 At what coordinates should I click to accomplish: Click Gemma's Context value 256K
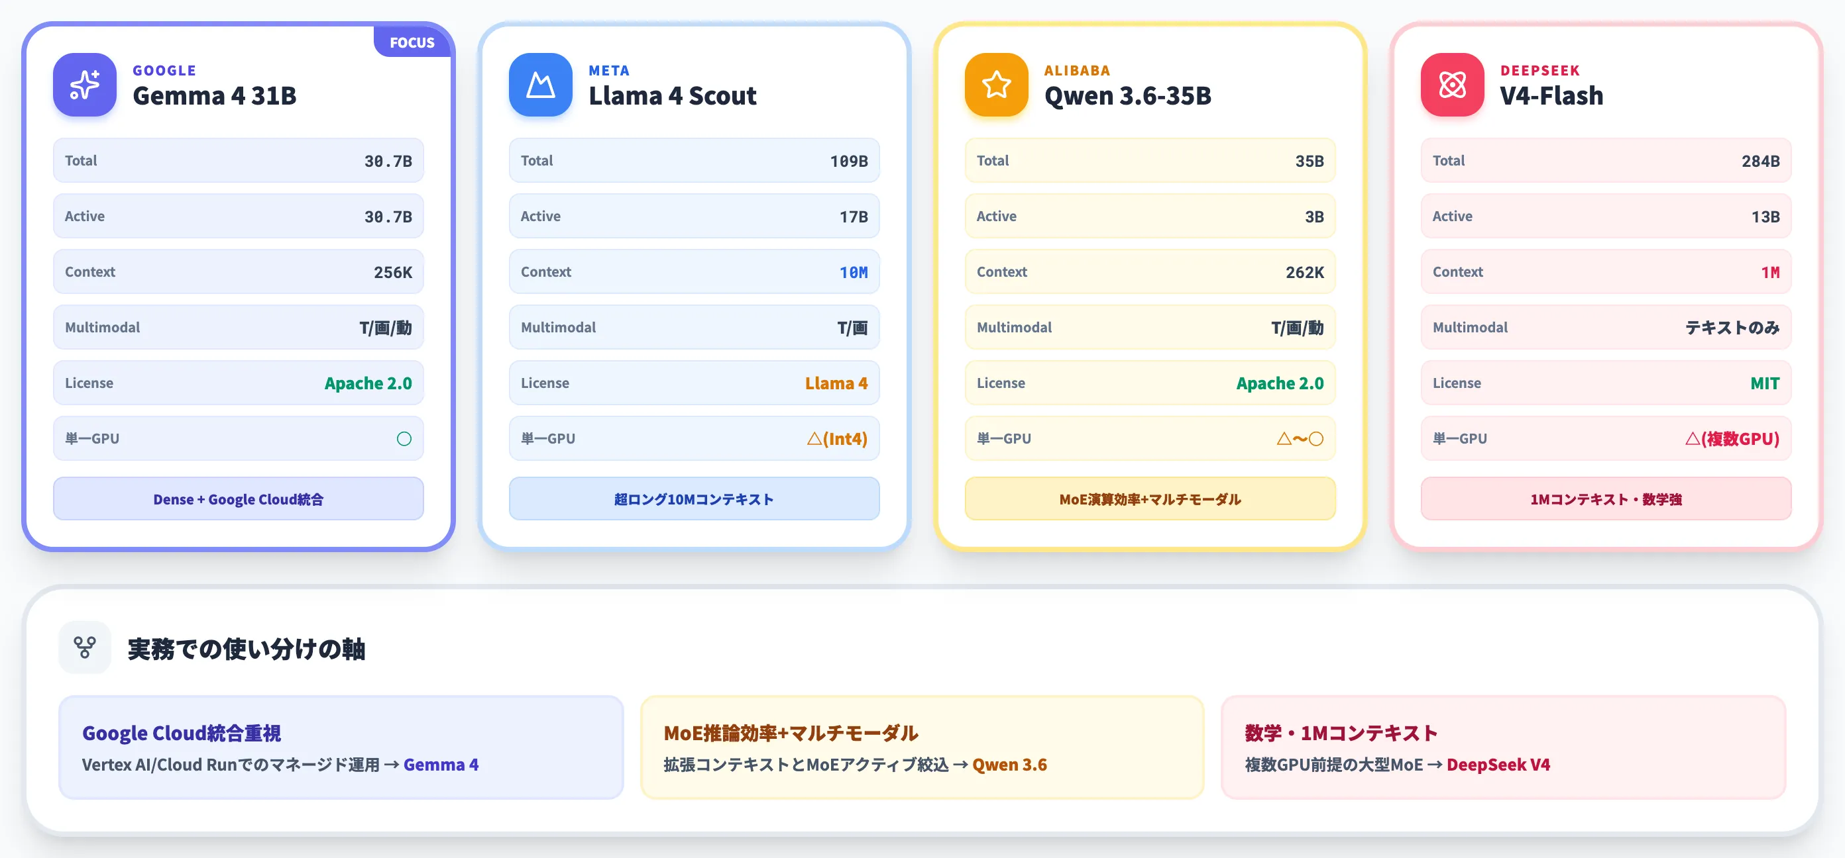tap(393, 272)
